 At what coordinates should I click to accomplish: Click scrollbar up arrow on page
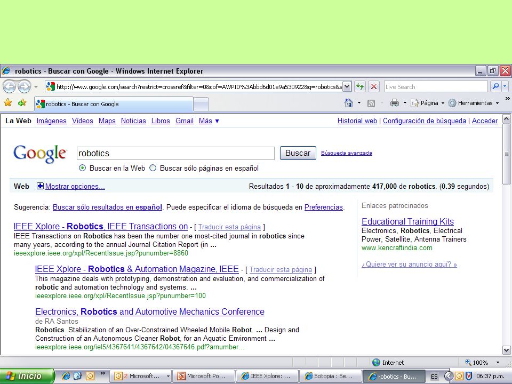(506, 118)
